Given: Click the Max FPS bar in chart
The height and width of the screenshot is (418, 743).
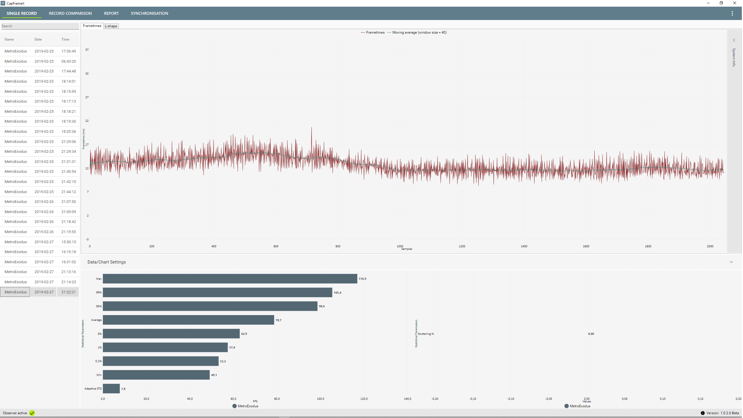Looking at the screenshot, I should tap(230, 279).
